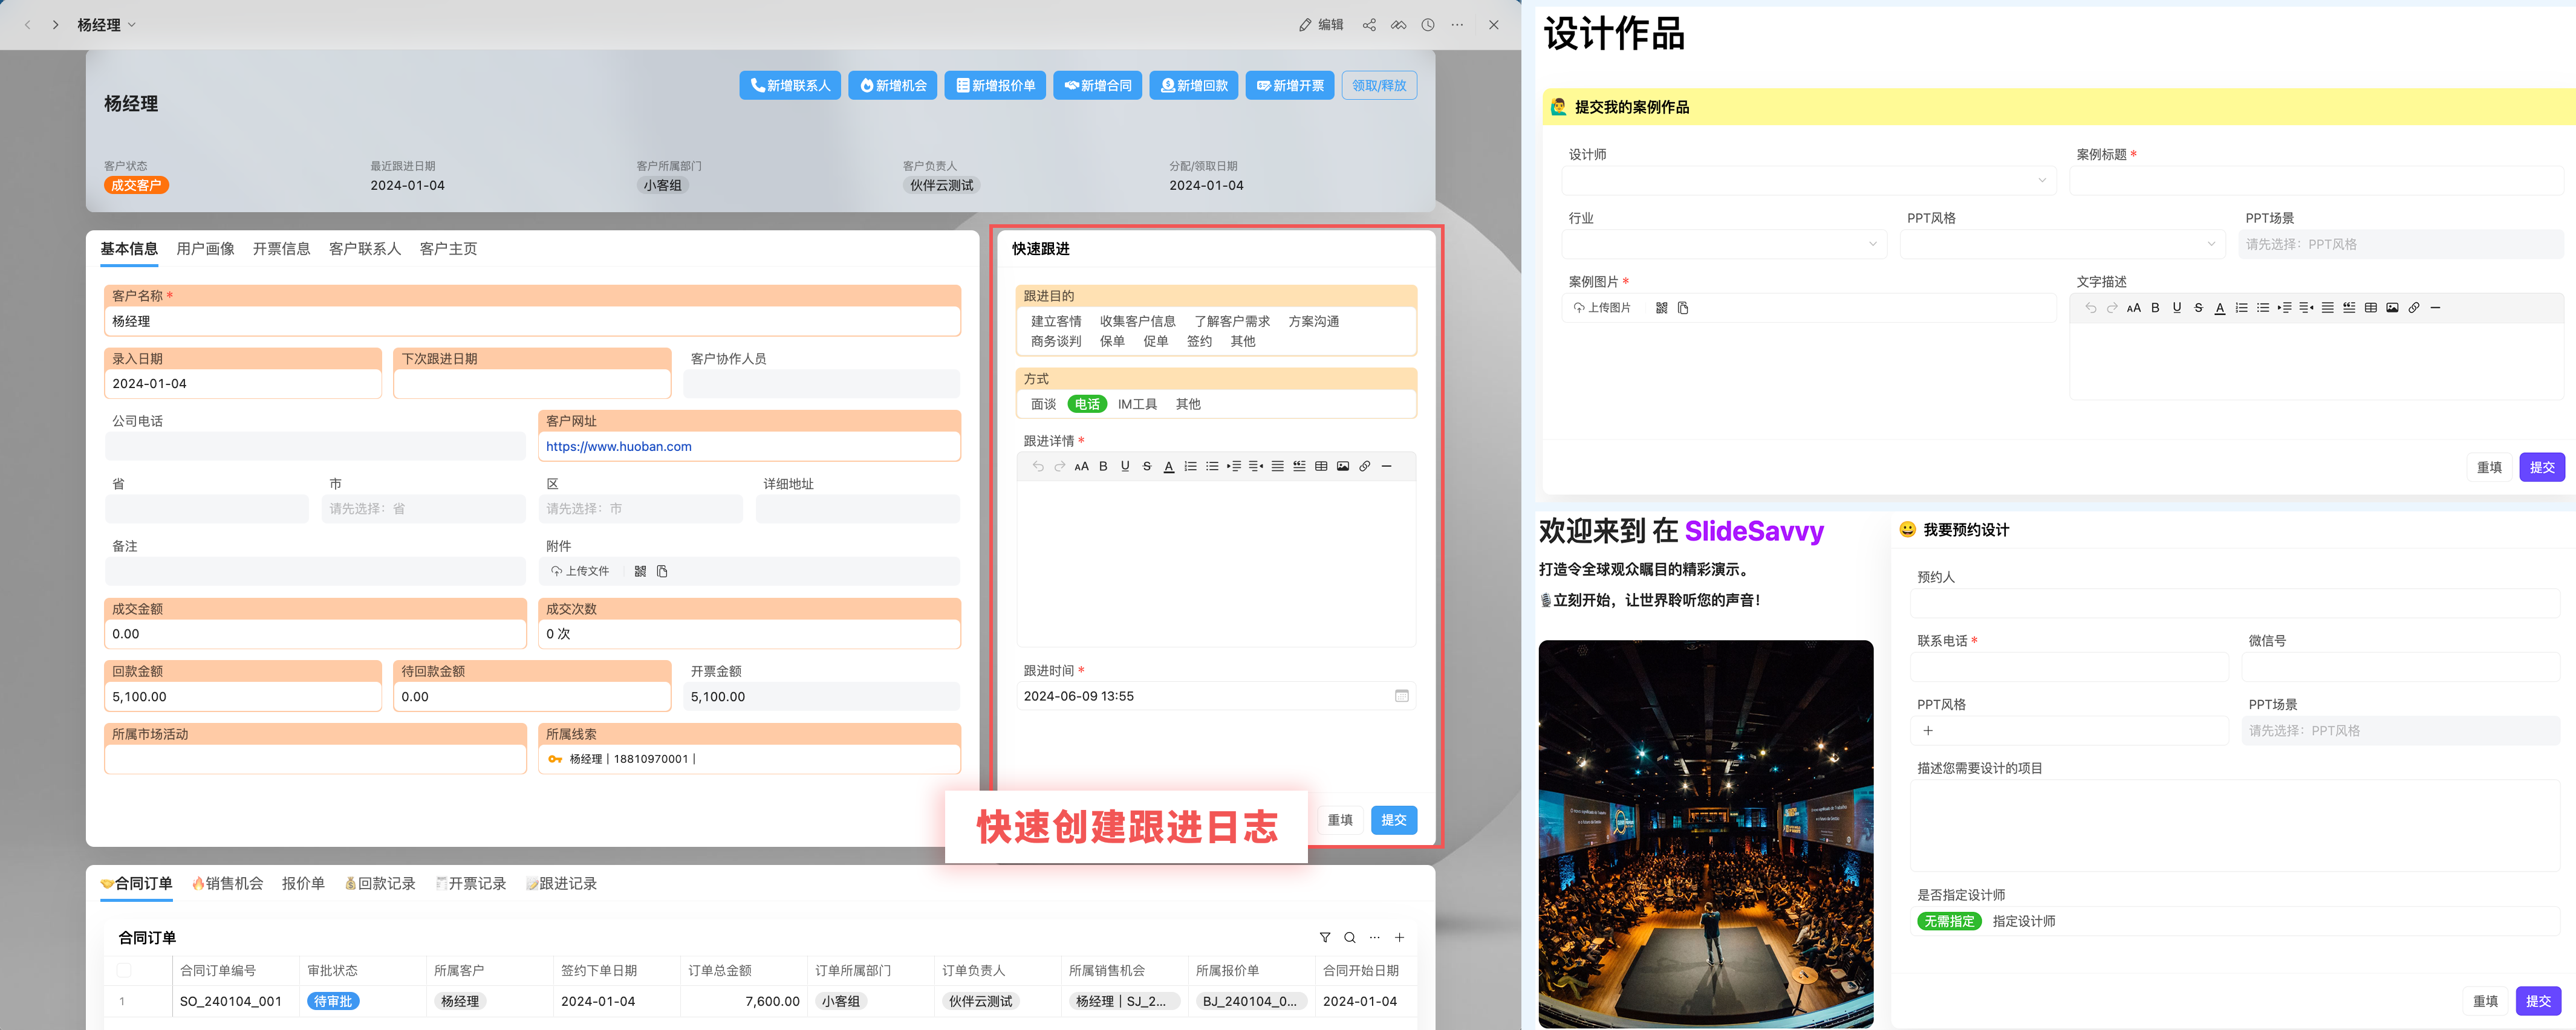
Task: Tick the 合同订单 table header checkbox
Action: pyautogui.click(x=124, y=970)
